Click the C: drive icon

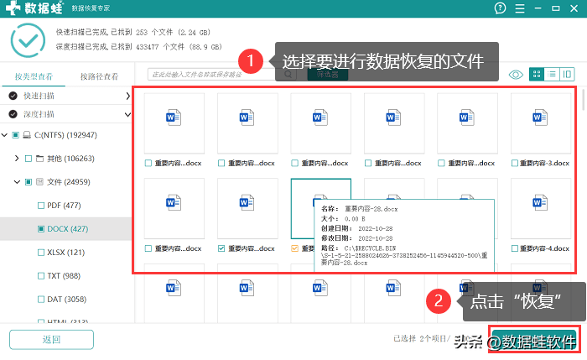(x=27, y=135)
